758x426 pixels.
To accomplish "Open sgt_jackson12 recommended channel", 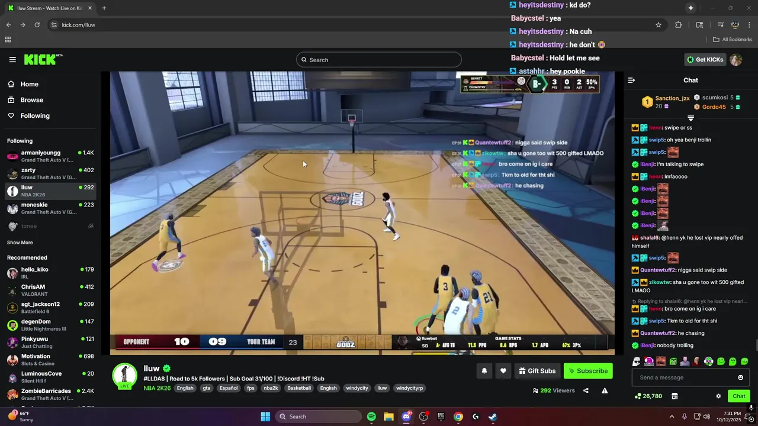I will coord(50,308).
